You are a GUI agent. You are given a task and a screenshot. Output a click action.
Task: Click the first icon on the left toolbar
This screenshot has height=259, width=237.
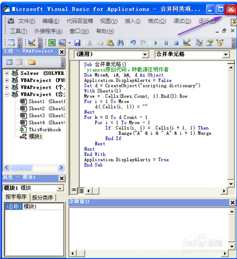(11, 43)
